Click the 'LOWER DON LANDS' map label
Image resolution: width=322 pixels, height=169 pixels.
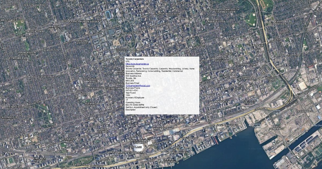pyautogui.click(x=276, y=127)
